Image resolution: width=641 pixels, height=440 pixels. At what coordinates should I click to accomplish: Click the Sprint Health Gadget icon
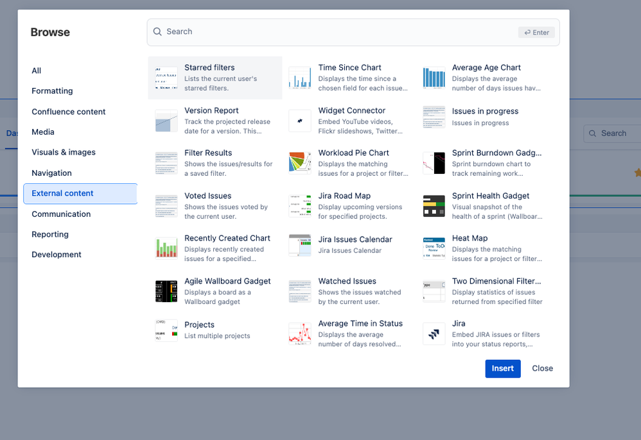coord(434,206)
